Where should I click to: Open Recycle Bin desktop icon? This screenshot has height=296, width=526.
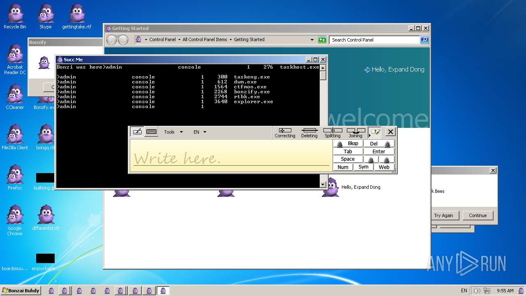pyautogui.click(x=15, y=16)
